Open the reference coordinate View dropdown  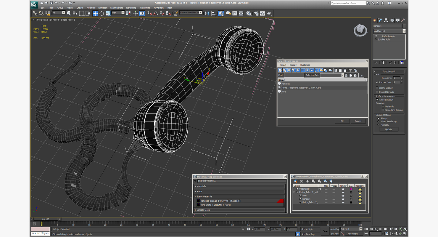[x=118, y=13]
